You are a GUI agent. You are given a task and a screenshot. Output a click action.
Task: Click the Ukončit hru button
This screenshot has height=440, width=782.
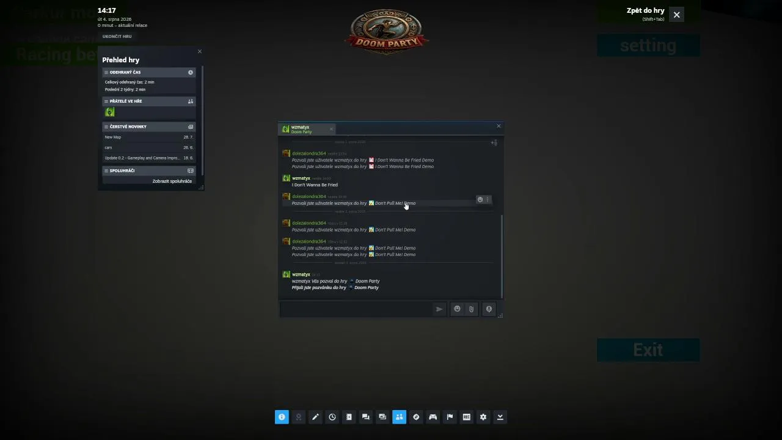pyautogui.click(x=117, y=37)
